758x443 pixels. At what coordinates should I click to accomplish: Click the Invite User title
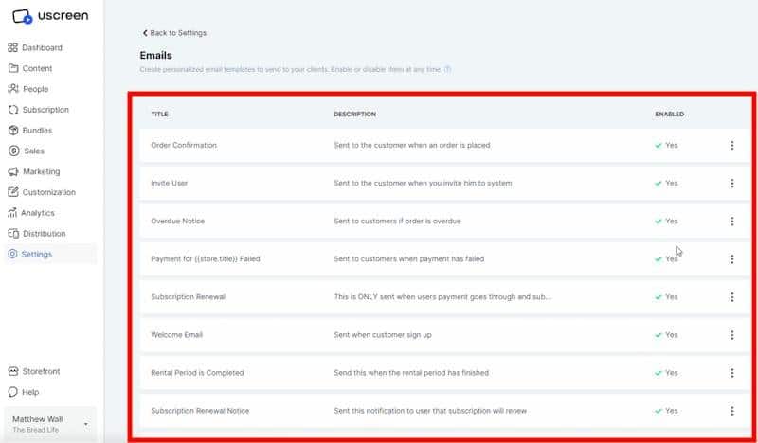coord(170,183)
